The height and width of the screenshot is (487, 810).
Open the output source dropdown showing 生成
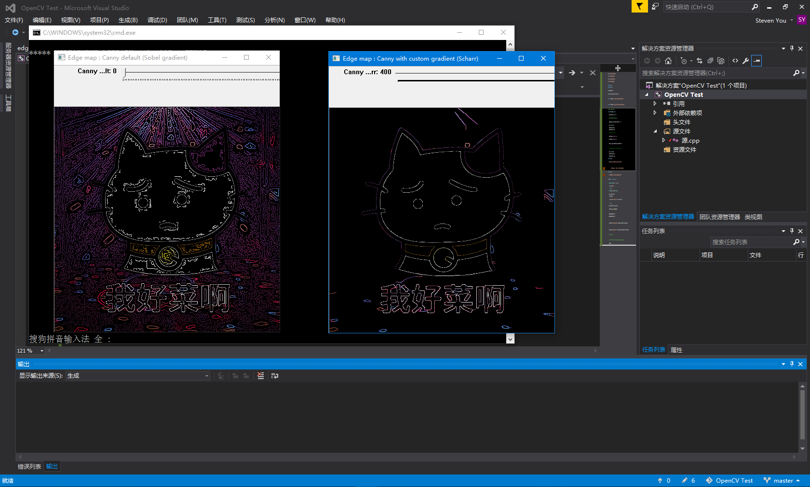coord(138,376)
